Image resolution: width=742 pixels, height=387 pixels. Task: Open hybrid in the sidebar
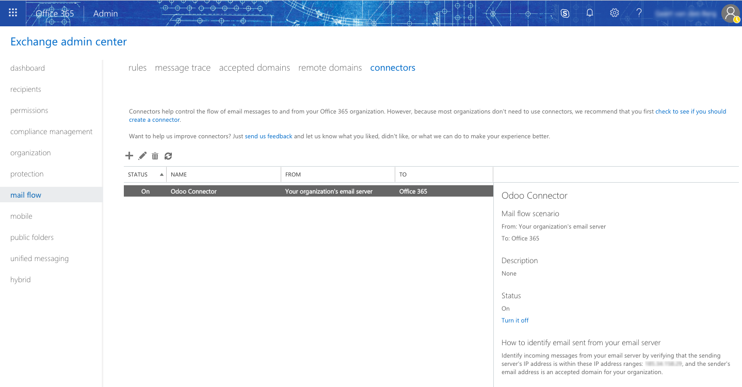click(x=21, y=280)
